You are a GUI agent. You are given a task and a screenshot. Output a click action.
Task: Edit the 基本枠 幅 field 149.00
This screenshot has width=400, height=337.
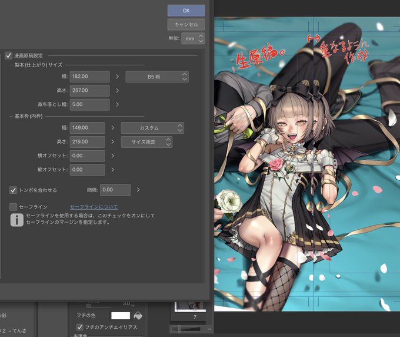tap(87, 128)
